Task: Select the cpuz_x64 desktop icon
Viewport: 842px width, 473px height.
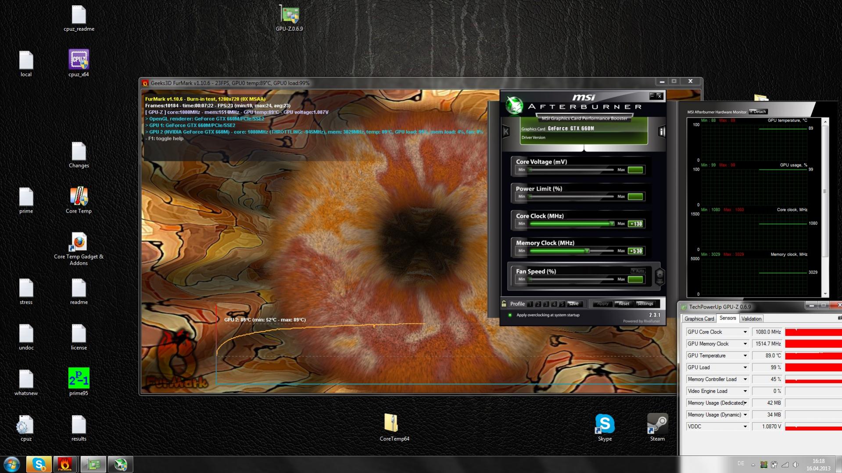Action: (x=79, y=63)
